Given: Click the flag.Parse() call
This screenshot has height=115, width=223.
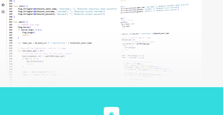Looking at the screenshot, I should [x=24, y=27].
